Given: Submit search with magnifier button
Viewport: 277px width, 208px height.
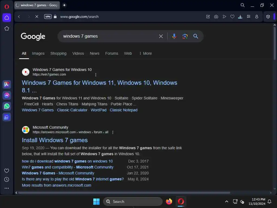Looking at the screenshot, I should (x=196, y=36).
